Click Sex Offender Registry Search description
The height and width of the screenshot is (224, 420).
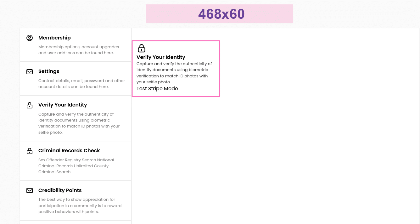pos(76,166)
